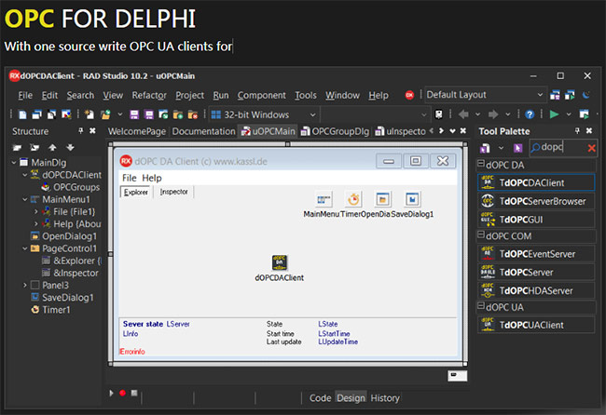Open the Back history dropdown arrow
The height and width of the screenshot is (415, 606).
(x=477, y=114)
